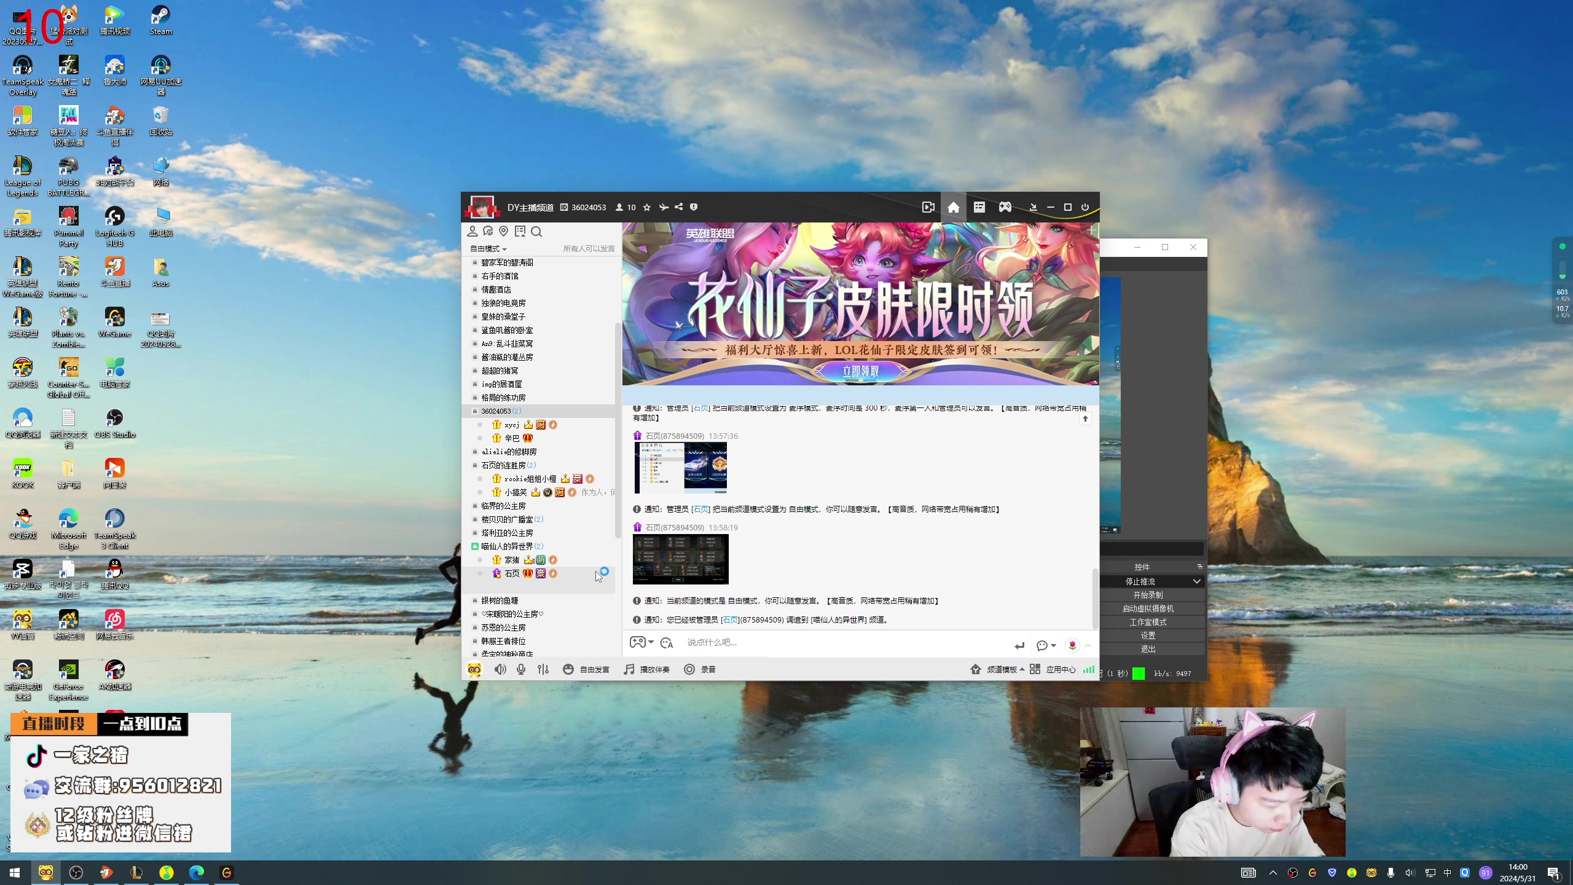Search the channel with the magnifier icon
The height and width of the screenshot is (885, 1573).
(x=536, y=232)
